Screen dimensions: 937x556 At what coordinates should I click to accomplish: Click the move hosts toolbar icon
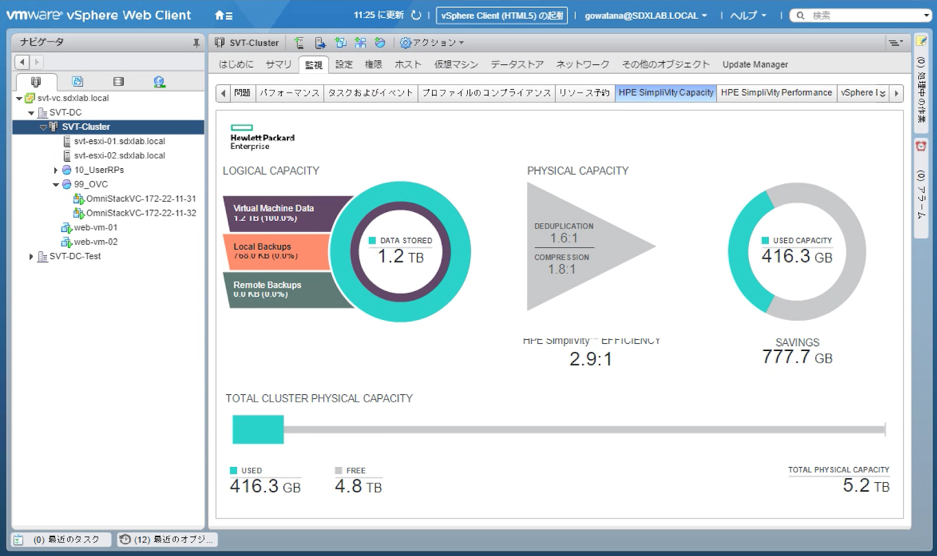click(320, 43)
